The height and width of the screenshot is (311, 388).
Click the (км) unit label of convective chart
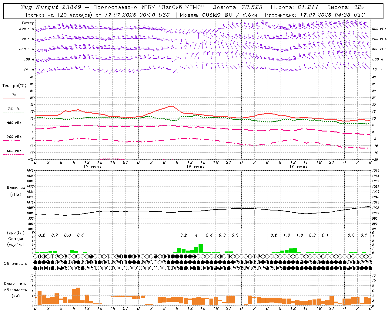[x=15, y=296]
